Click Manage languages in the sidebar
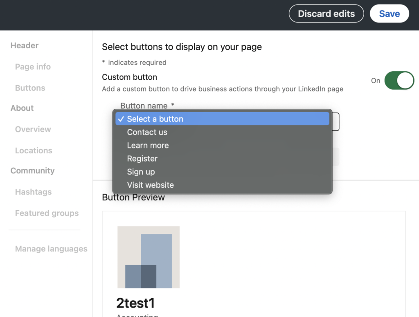Viewport: 419px width, 317px height. point(51,249)
